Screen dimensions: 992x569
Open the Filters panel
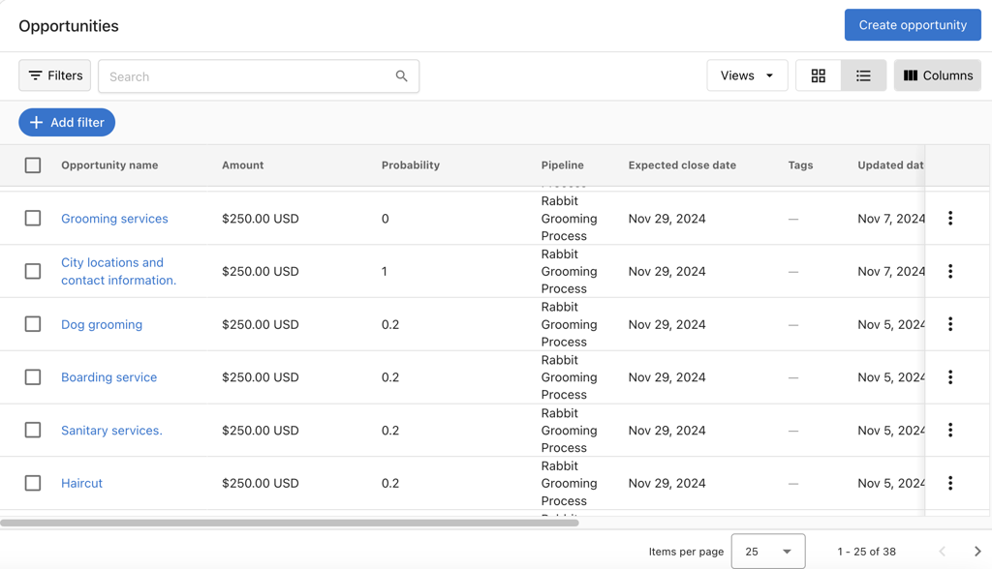pyautogui.click(x=54, y=75)
